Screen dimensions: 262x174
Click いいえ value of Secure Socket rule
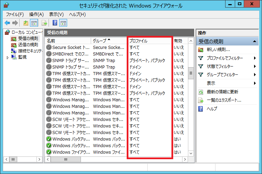point(179,47)
